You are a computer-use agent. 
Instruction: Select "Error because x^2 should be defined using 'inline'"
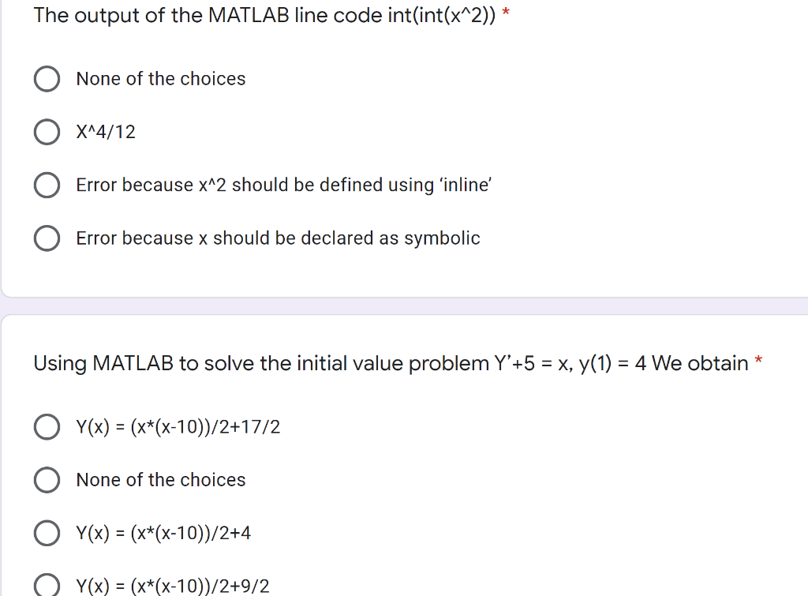[x=47, y=185]
